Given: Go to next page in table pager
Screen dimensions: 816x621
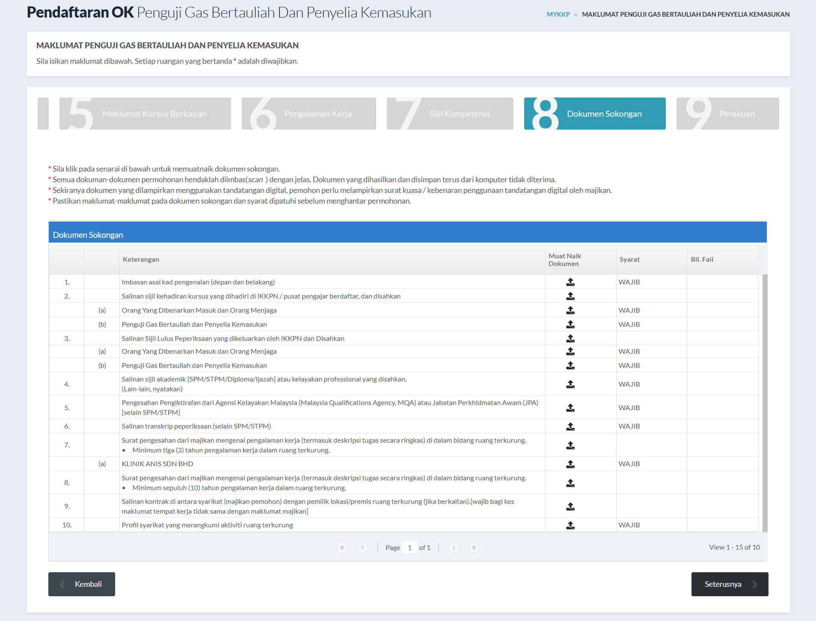Looking at the screenshot, I should click(454, 547).
